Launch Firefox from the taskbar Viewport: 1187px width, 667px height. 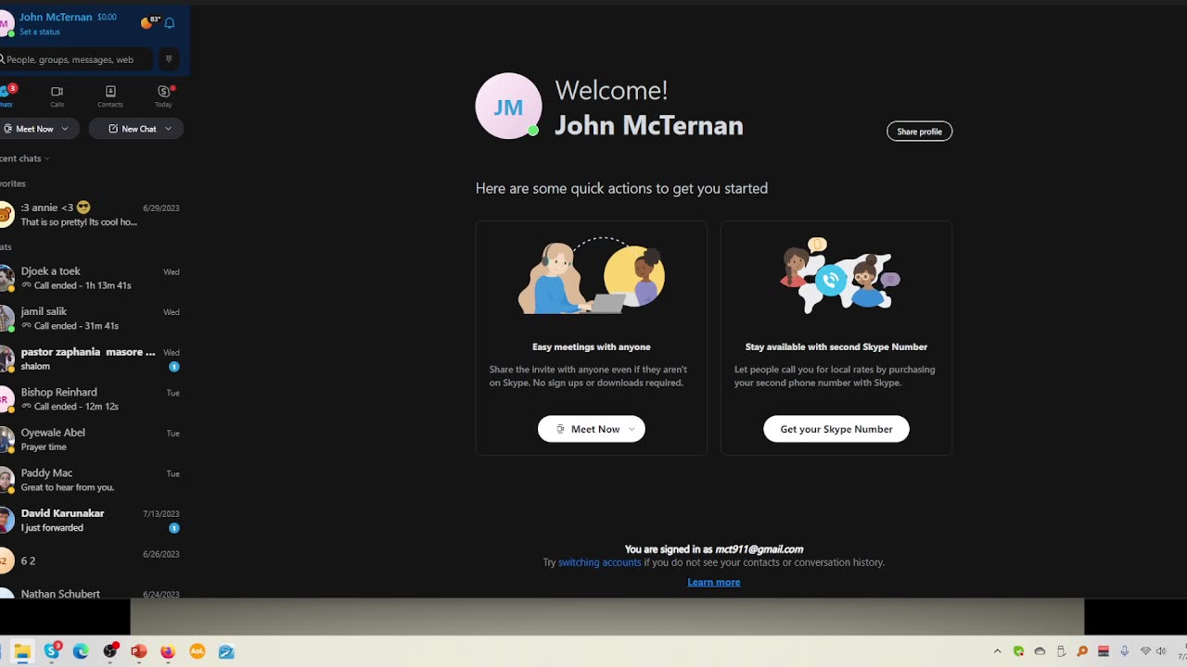click(x=168, y=651)
